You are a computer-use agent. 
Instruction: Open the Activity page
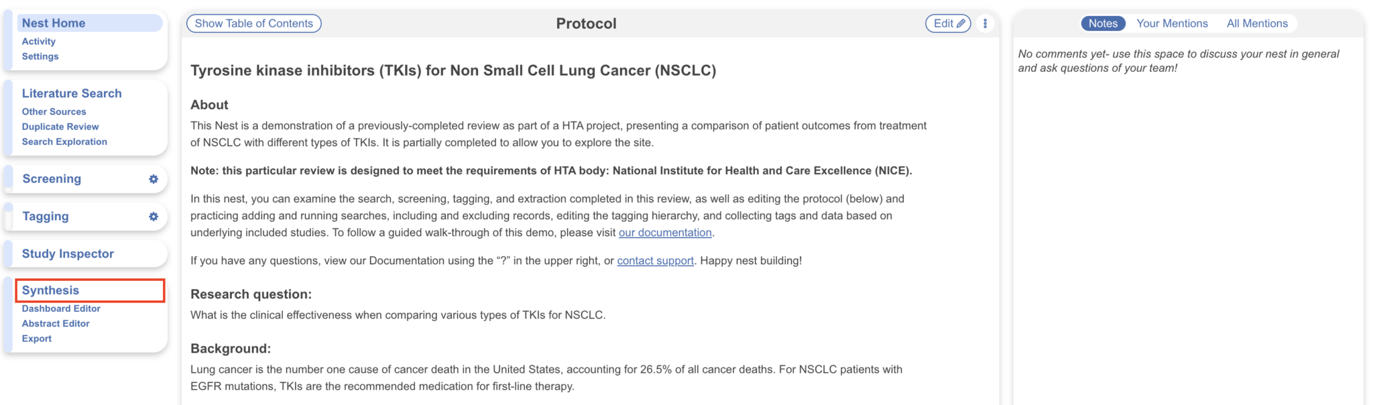(39, 42)
